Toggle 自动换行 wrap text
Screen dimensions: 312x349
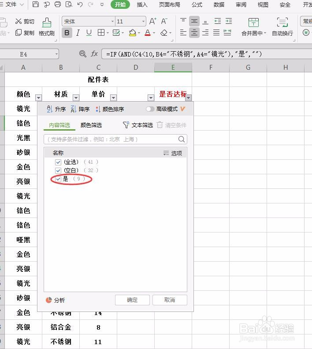click(x=282, y=27)
